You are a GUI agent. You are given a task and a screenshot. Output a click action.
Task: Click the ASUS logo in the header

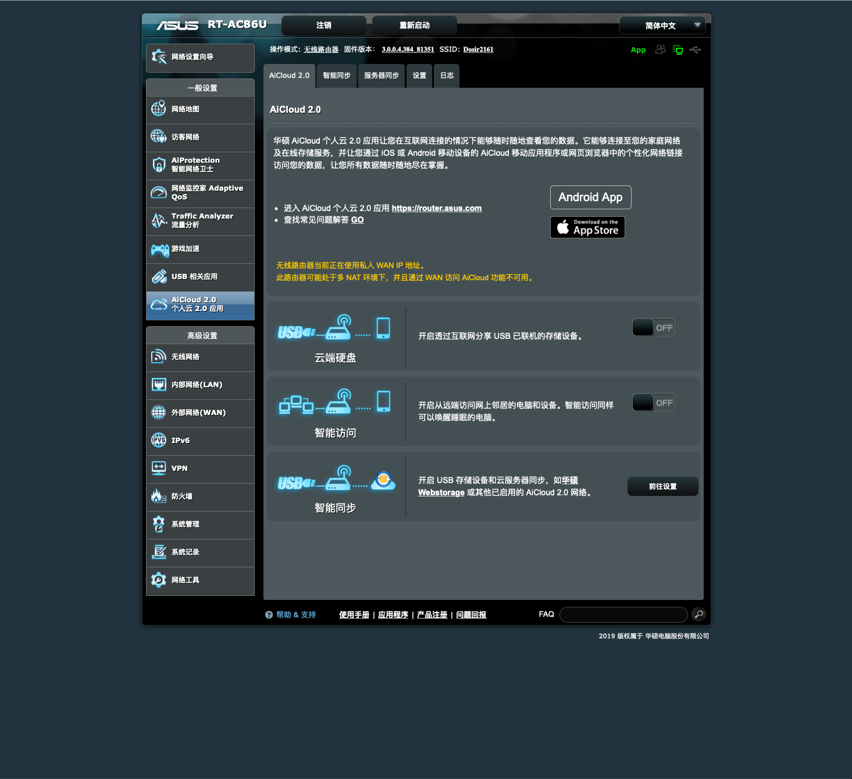click(177, 25)
